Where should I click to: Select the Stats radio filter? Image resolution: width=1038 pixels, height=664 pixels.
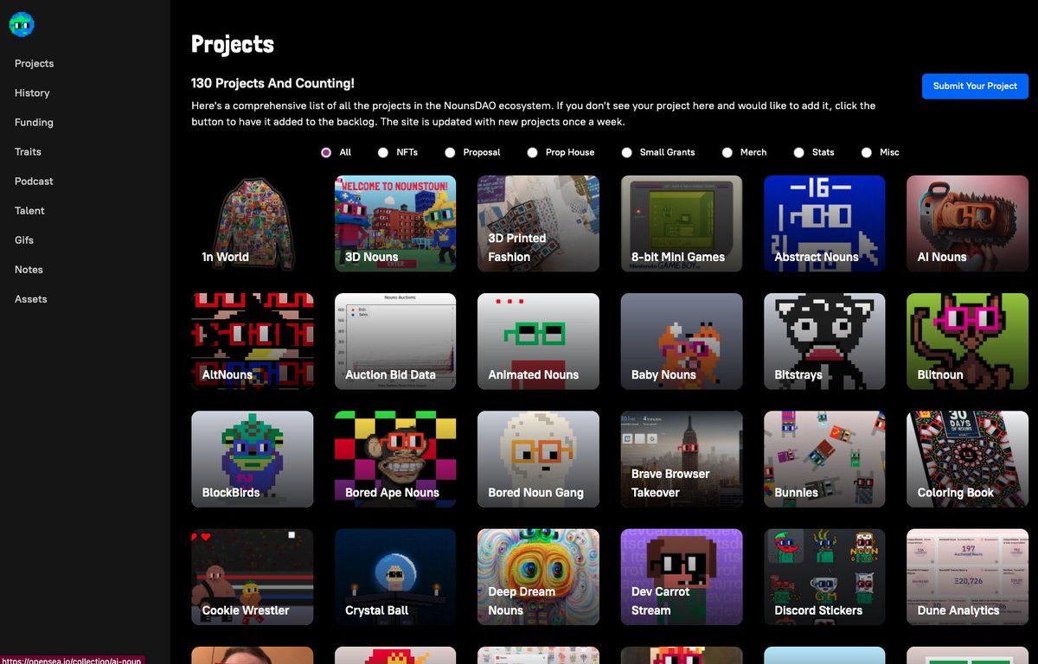pos(799,152)
